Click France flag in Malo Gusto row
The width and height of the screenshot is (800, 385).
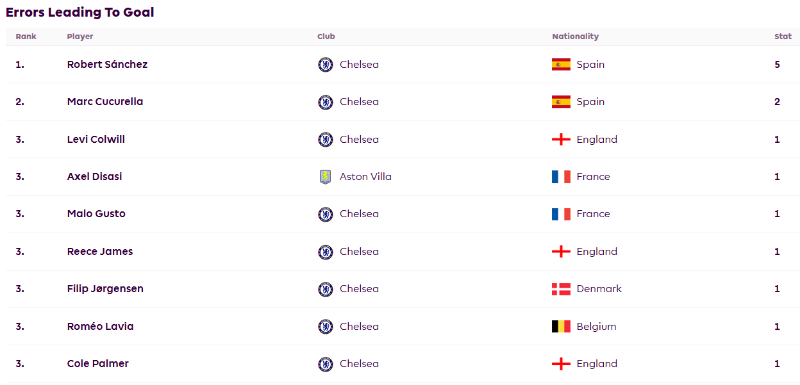561,214
